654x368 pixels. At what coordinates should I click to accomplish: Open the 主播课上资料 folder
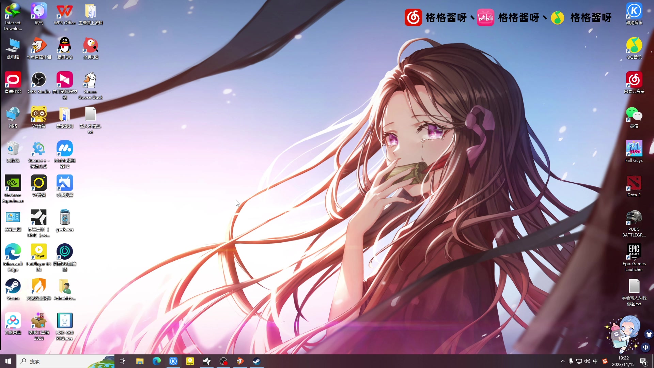(91, 14)
